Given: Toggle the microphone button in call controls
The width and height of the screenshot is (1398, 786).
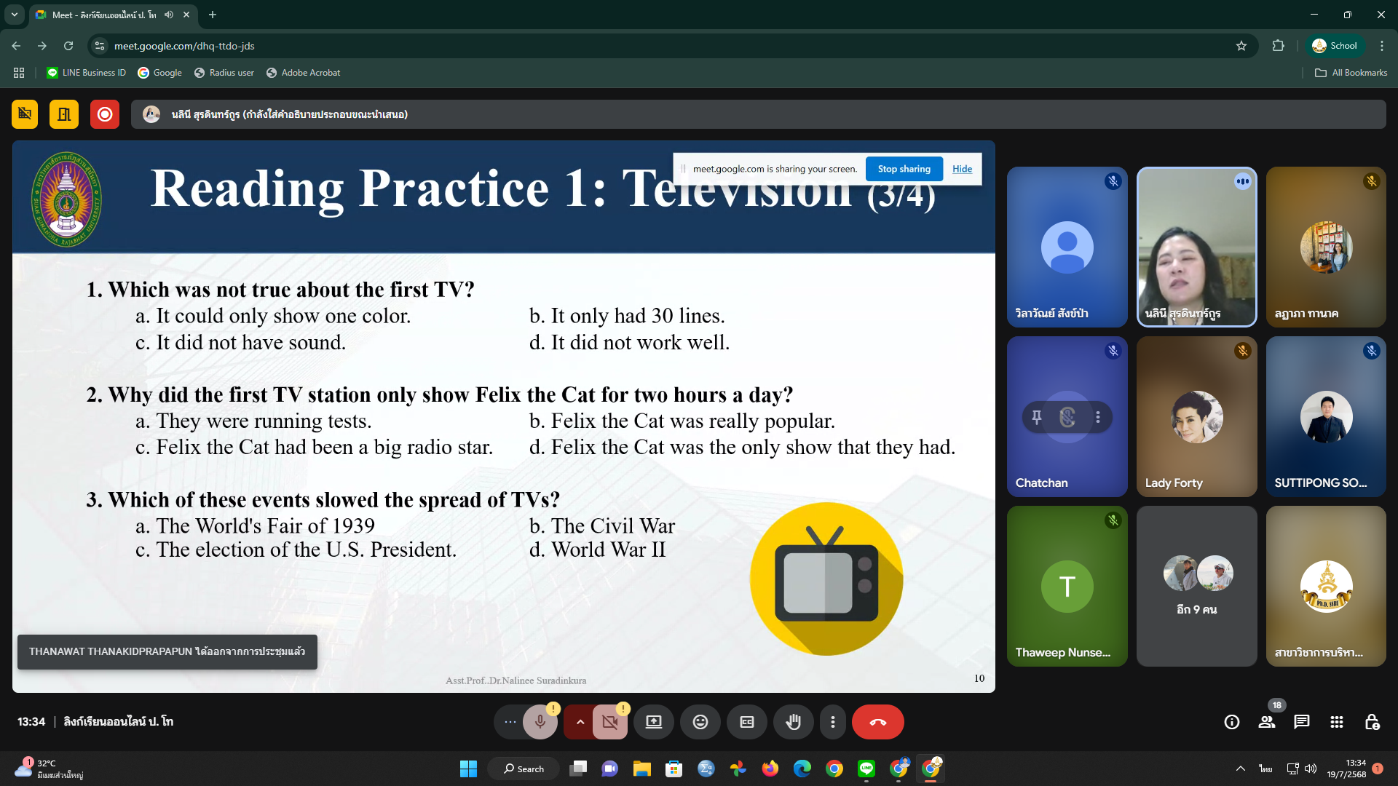Looking at the screenshot, I should pos(540,722).
